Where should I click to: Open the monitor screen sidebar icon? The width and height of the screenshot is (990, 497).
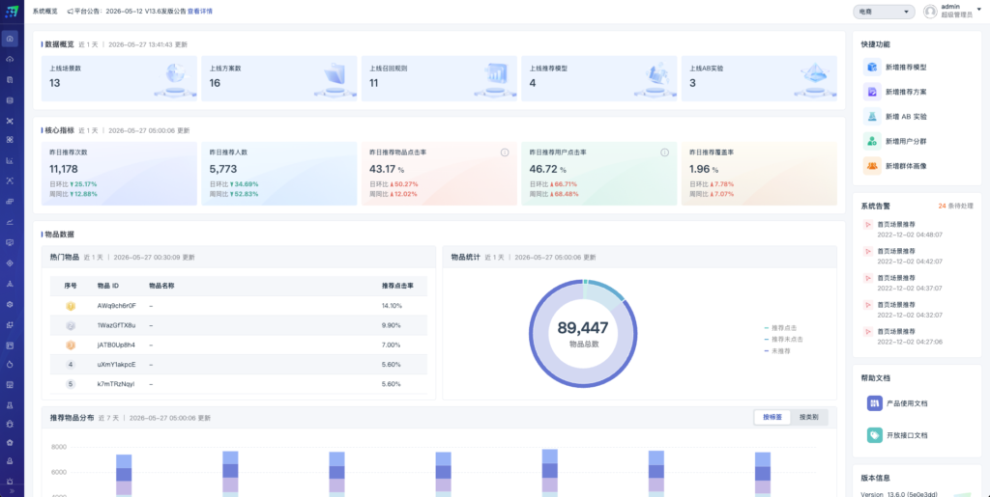click(x=10, y=242)
